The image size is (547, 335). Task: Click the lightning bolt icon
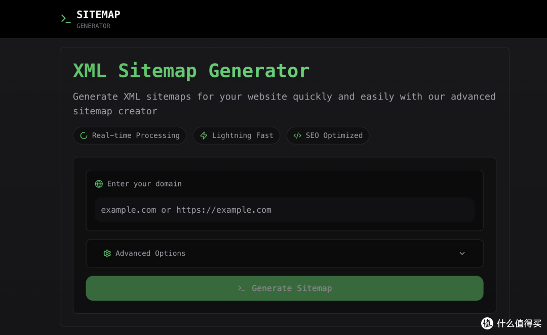point(204,136)
